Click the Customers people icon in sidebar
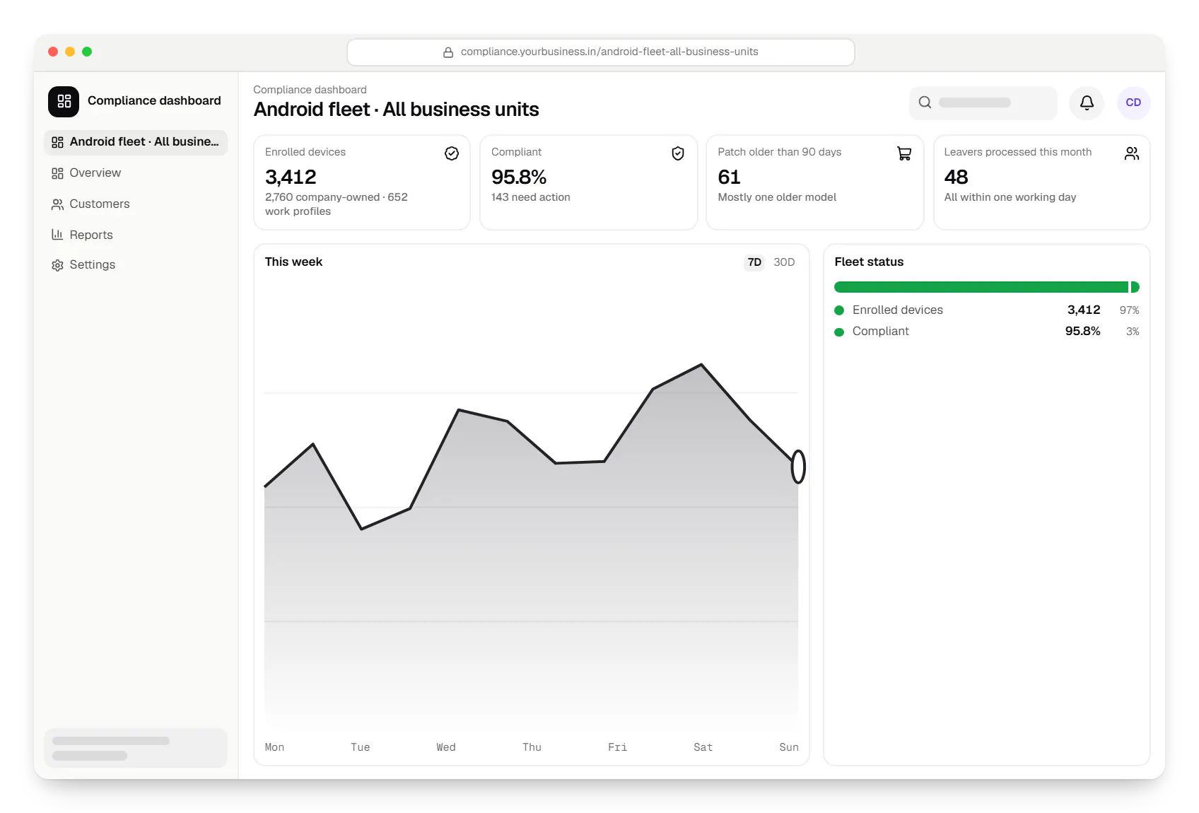This screenshot has height=813, width=1199. (57, 204)
